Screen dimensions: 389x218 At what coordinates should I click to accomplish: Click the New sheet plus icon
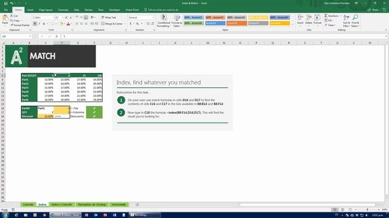tap(137, 205)
